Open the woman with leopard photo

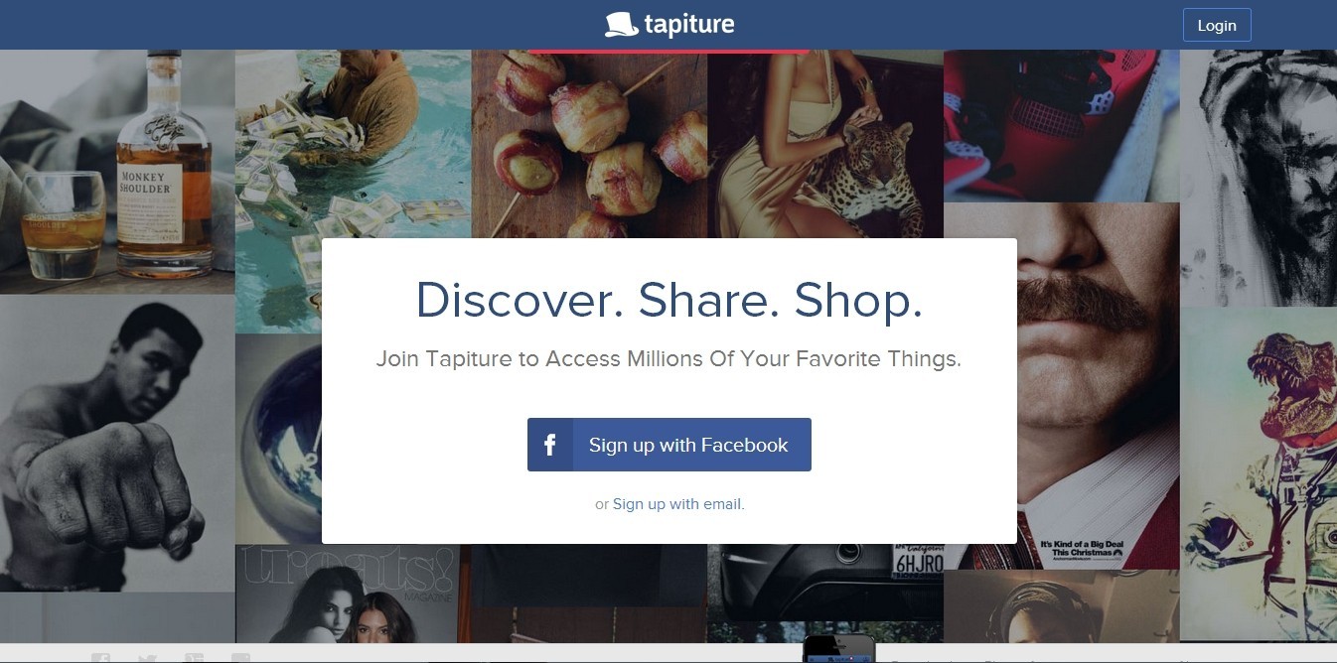pos(825,144)
